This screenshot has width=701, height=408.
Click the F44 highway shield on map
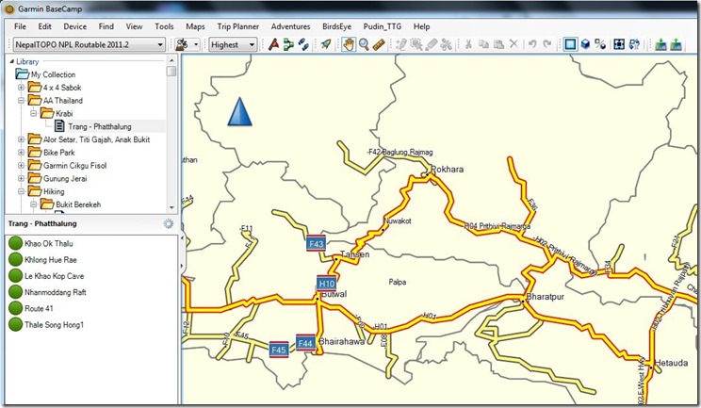point(305,343)
